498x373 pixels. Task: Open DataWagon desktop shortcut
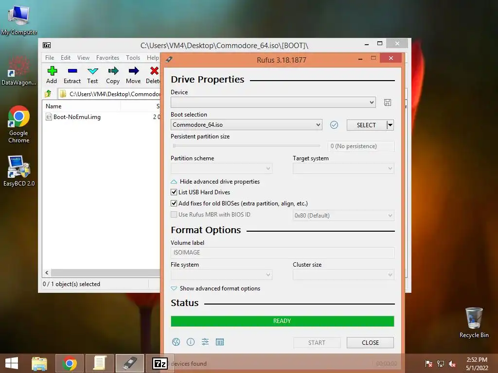pyautogui.click(x=19, y=70)
